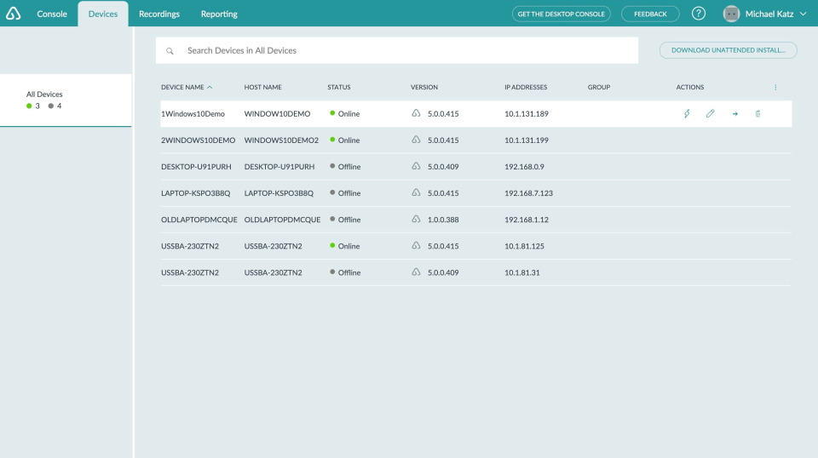Select device name 1Windows10Demo
The image size is (818, 458).
coord(193,113)
